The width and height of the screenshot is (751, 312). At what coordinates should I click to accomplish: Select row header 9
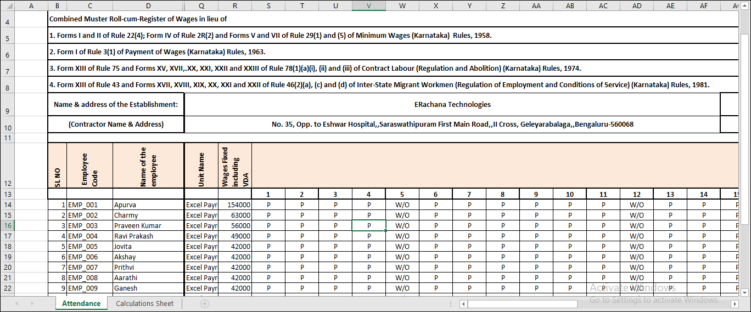(7, 104)
